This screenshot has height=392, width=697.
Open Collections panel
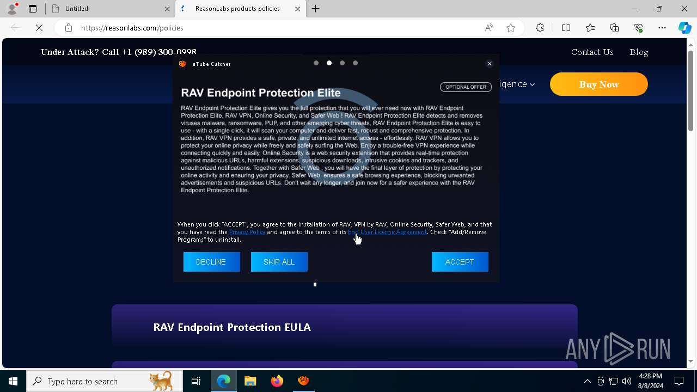[x=614, y=28]
